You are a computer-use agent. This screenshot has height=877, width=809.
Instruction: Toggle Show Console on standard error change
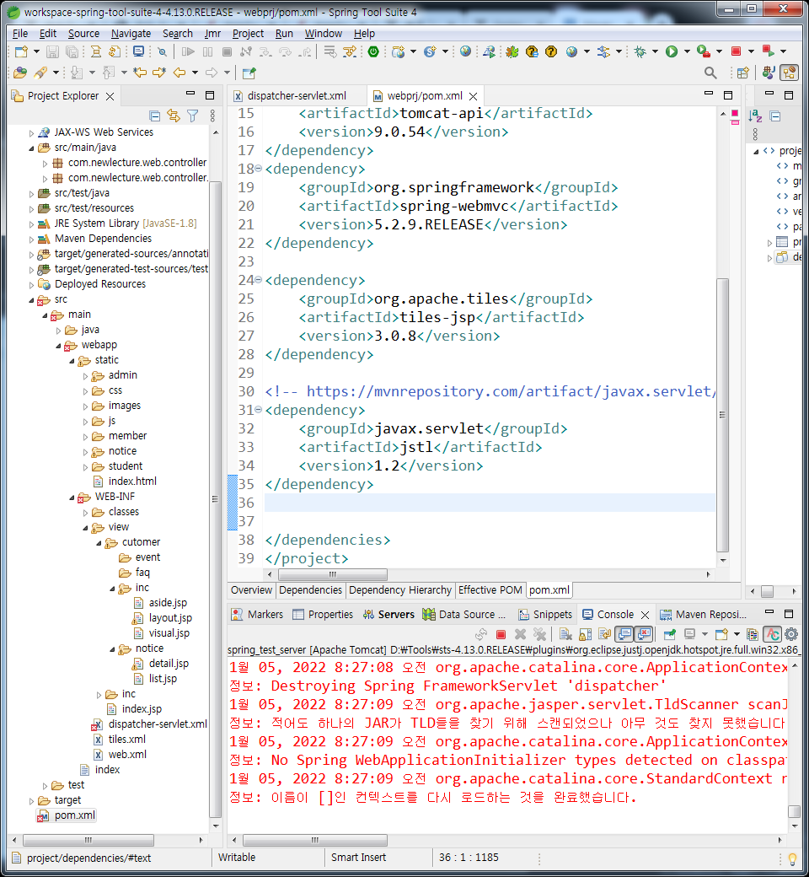click(644, 634)
